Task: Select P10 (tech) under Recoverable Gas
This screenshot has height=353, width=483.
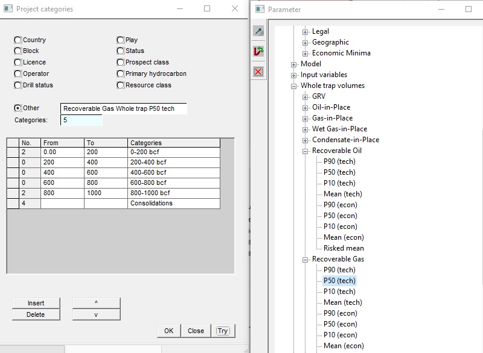Action: 339,292
